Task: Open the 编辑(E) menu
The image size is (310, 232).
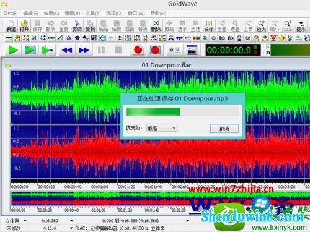Action: [30, 14]
